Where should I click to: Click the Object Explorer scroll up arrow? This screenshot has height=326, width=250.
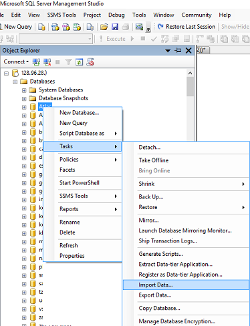190,73
